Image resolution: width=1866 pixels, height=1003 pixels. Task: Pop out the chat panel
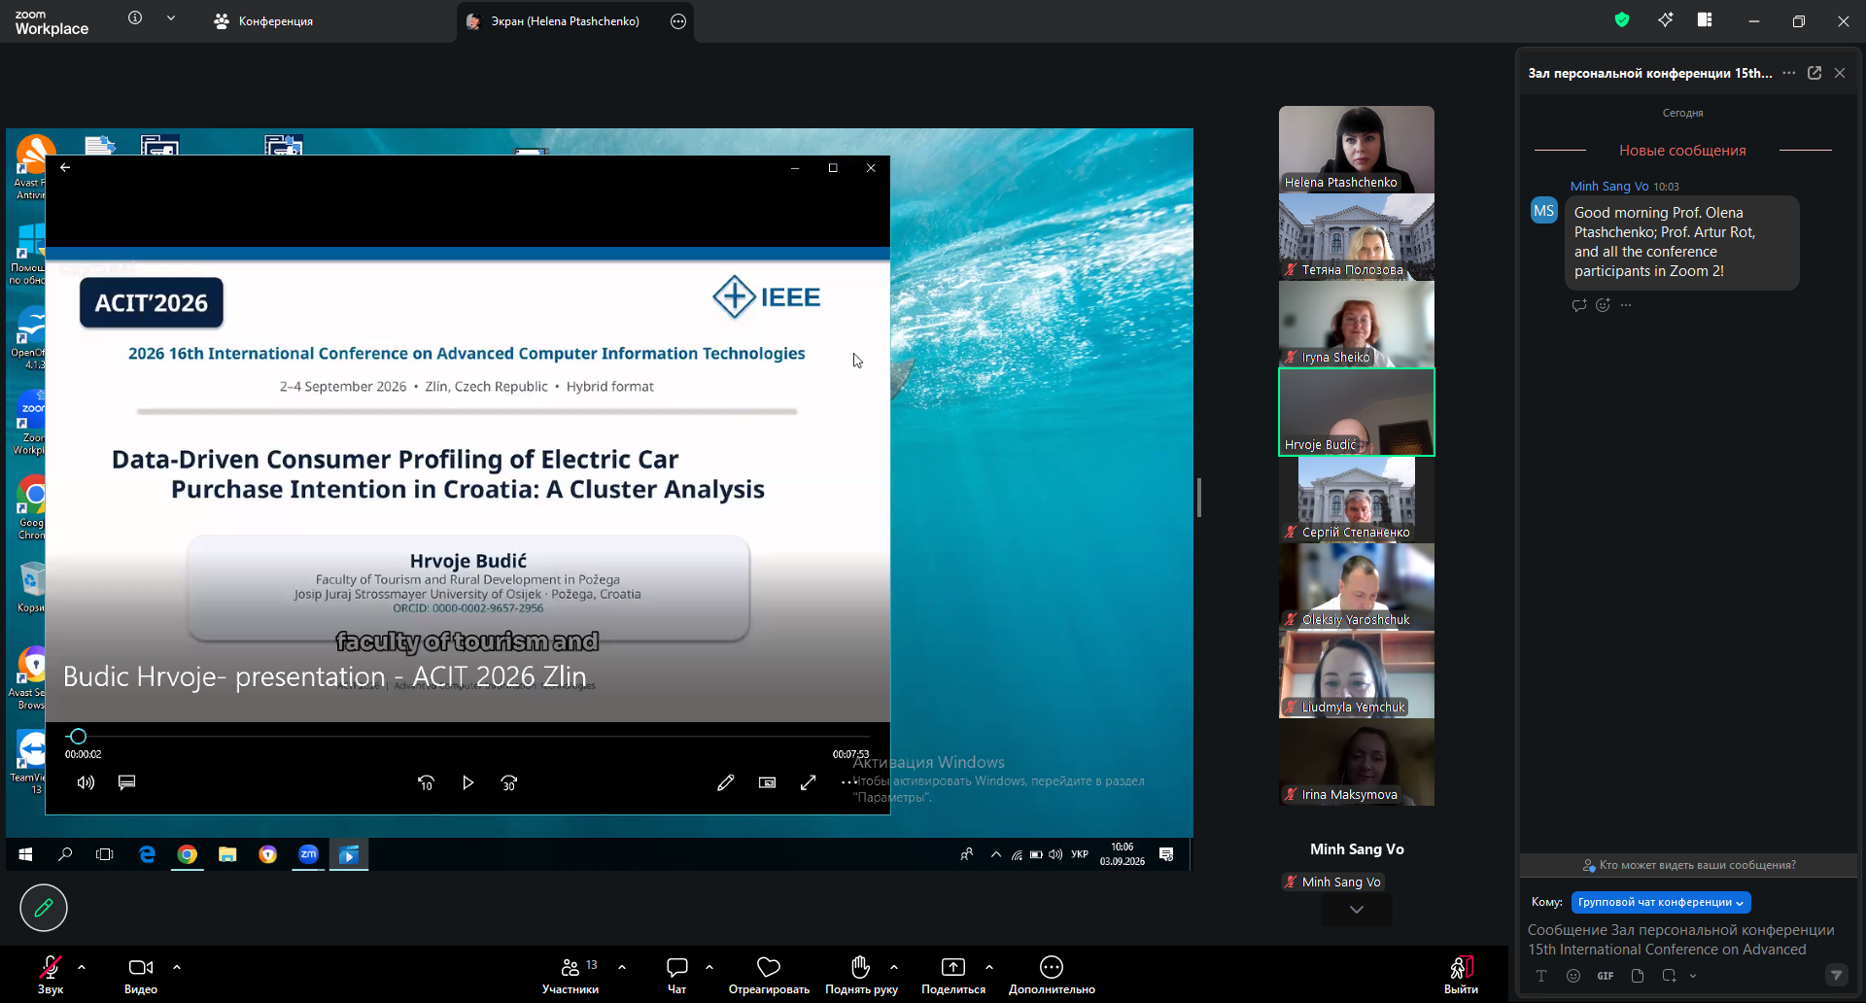coord(1814,73)
